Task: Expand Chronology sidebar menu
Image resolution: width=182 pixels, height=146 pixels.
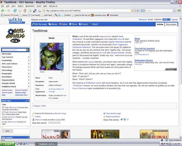Action: 15,70
